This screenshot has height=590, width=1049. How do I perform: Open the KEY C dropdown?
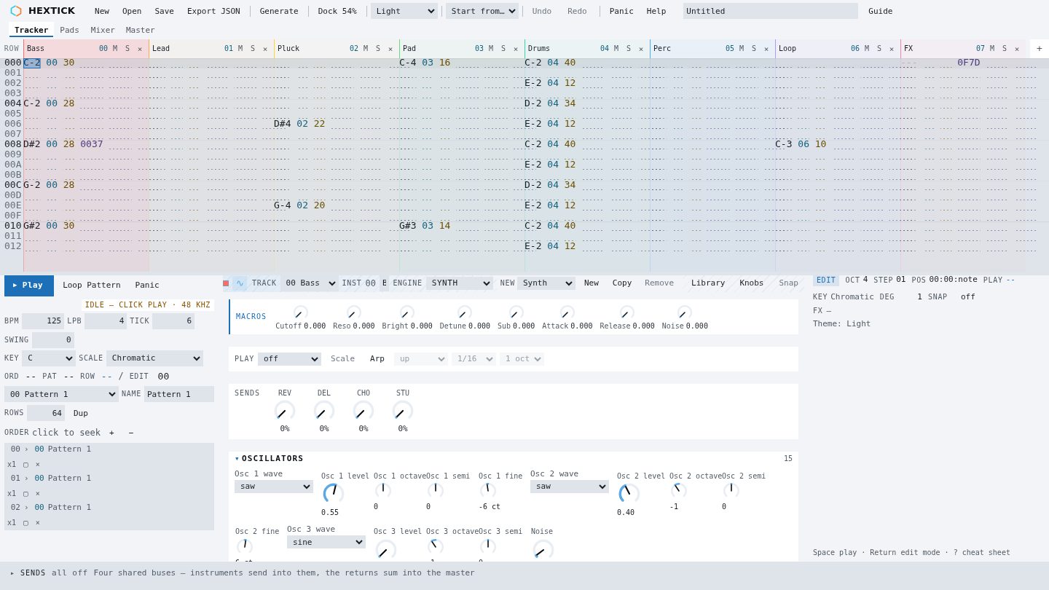point(49,358)
